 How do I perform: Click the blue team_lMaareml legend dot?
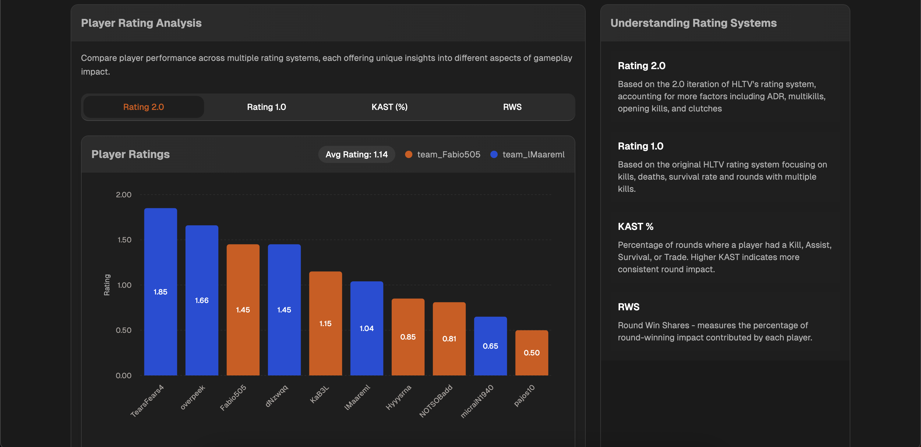(x=494, y=154)
